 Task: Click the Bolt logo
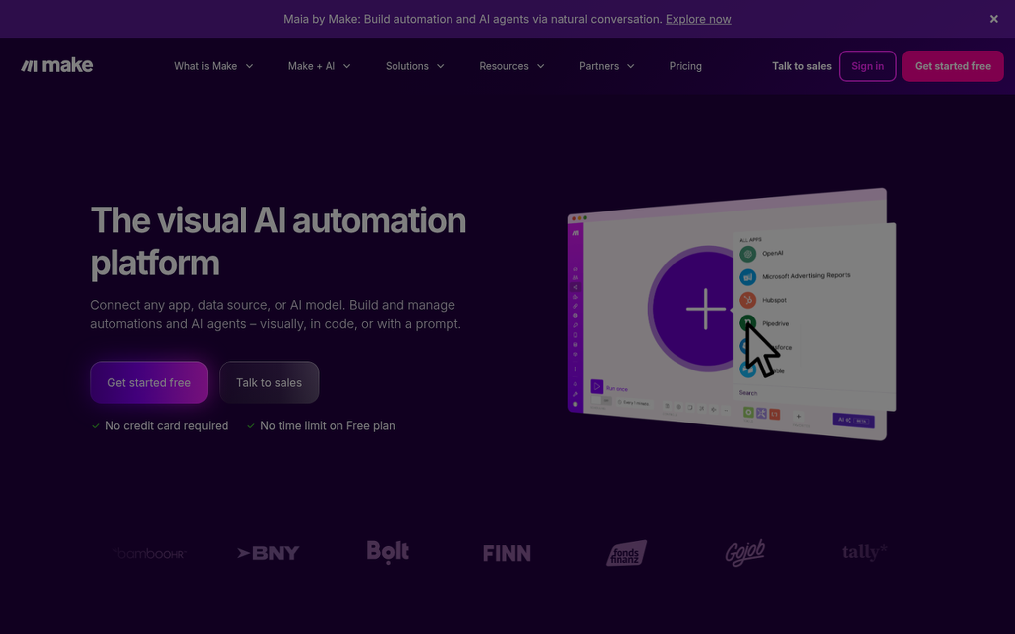(388, 552)
